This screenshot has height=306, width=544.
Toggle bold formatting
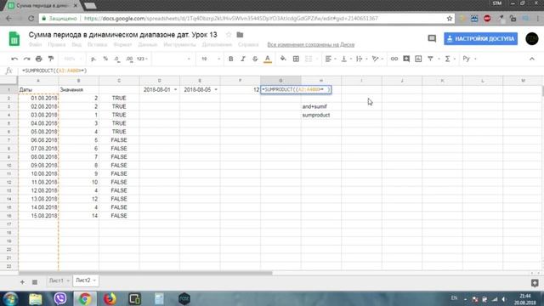(230, 59)
